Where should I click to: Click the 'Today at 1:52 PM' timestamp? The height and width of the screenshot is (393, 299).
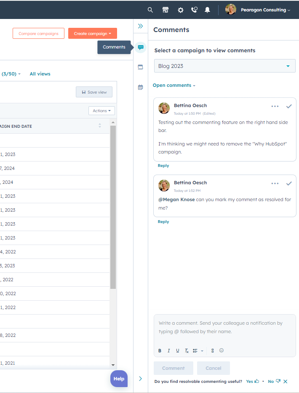click(187, 191)
